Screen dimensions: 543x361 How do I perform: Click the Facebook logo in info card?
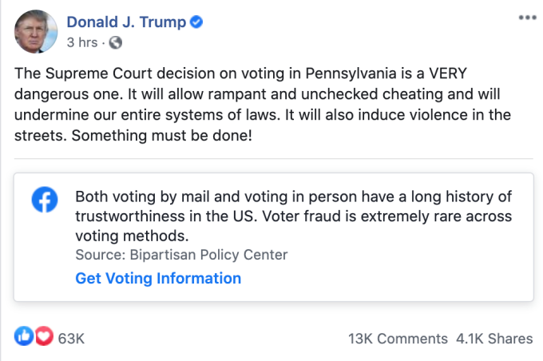[46, 200]
